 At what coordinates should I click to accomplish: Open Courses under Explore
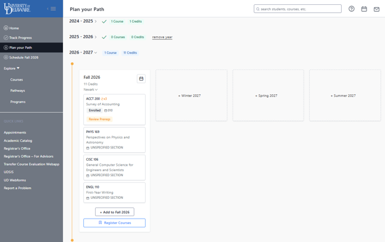tap(17, 79)
